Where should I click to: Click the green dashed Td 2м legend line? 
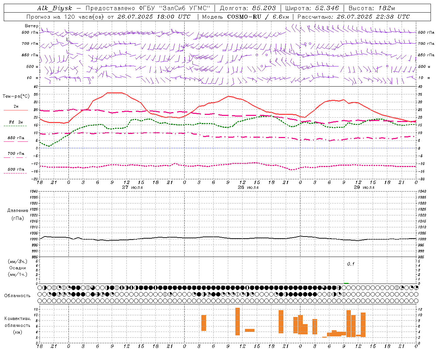click(15, 126)
